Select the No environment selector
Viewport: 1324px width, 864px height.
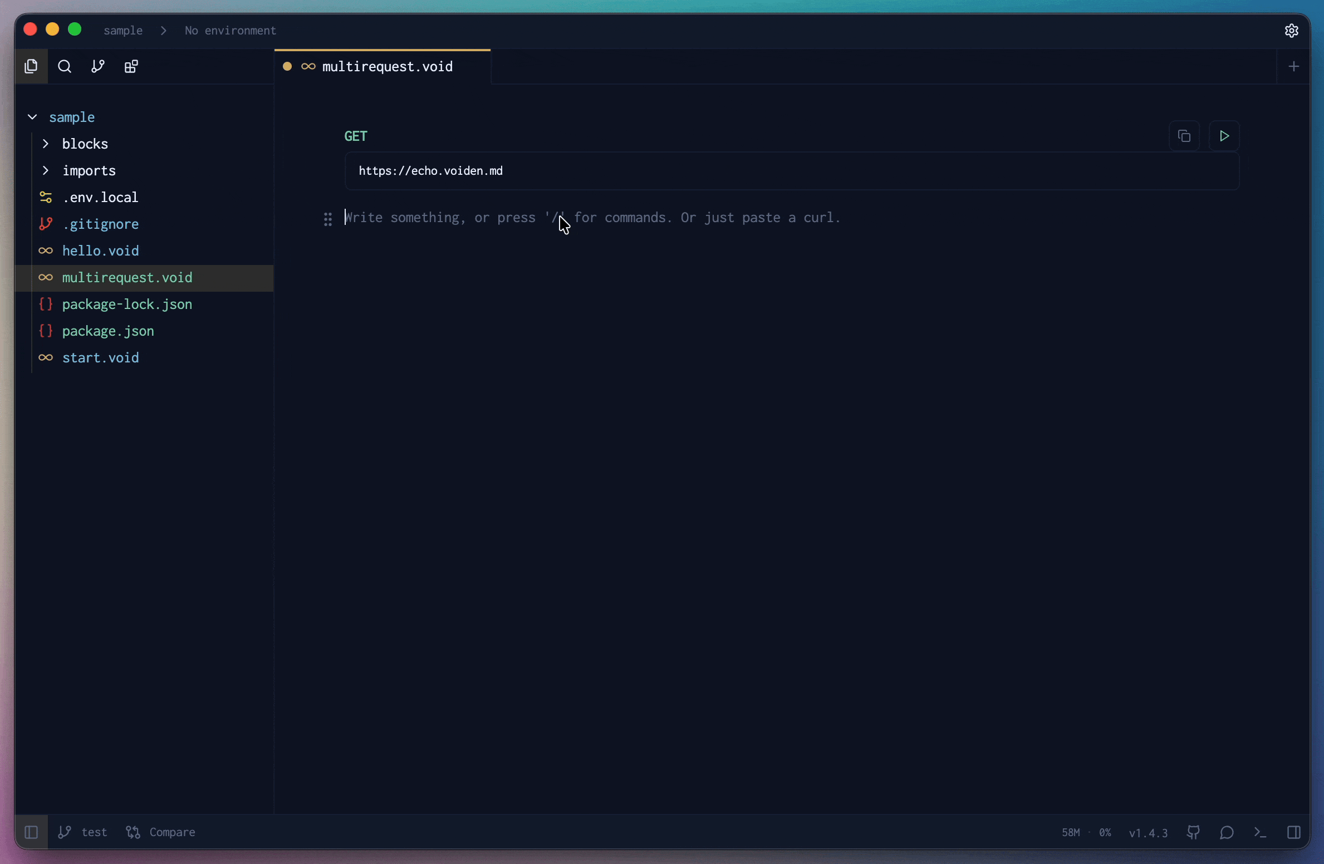230,31
